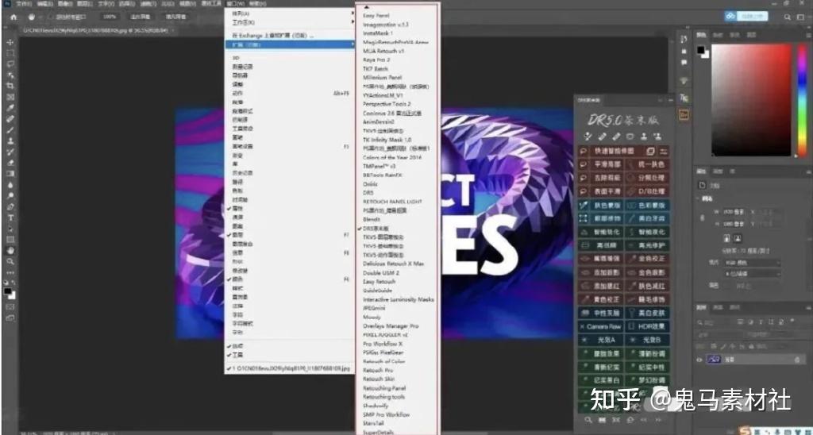Click the background layer thumbnail
This screenshot has height=435, width=813.
tap(714, 360)
